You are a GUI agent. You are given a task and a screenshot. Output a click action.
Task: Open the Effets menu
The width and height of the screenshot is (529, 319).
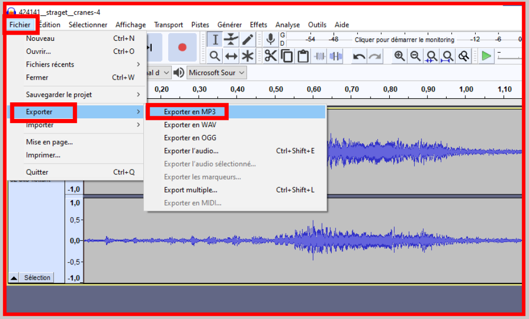point(258,25)
